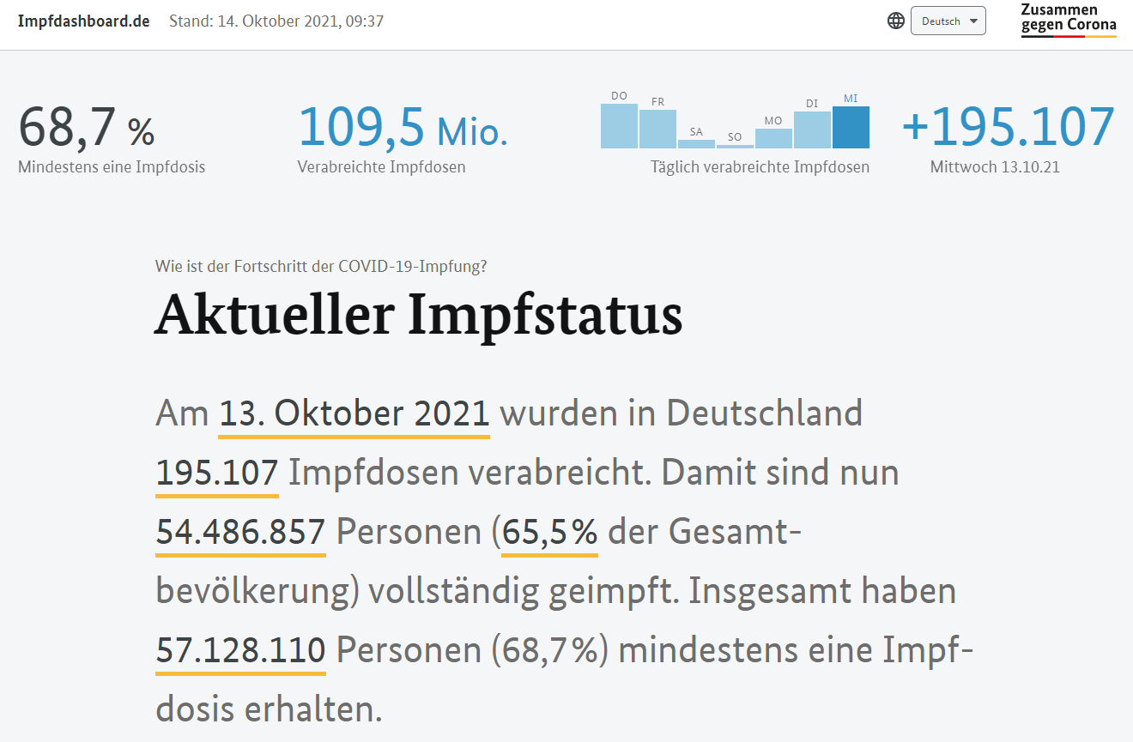Click the Impfdashboard.de site title
The width and height of the screenshot is (1133, 742).
[83, 21]
